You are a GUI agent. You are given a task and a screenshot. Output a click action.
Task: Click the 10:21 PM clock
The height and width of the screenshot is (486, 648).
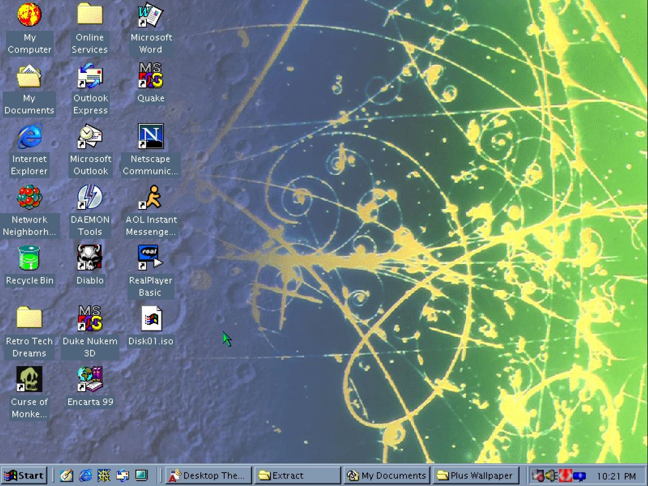coord(616,476)
